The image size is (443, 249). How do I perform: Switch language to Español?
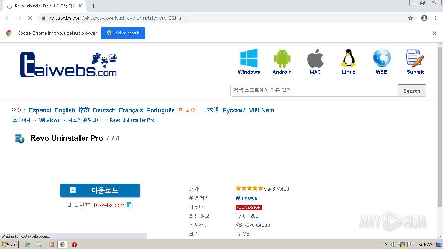point(40,110)
